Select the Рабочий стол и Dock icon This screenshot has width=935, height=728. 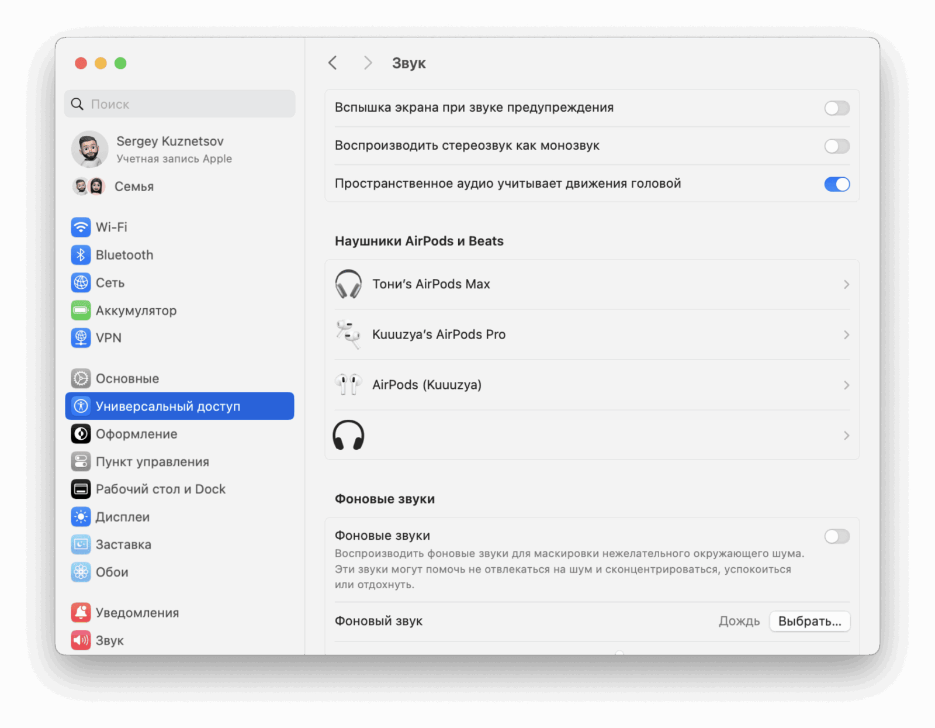(81, 489)
